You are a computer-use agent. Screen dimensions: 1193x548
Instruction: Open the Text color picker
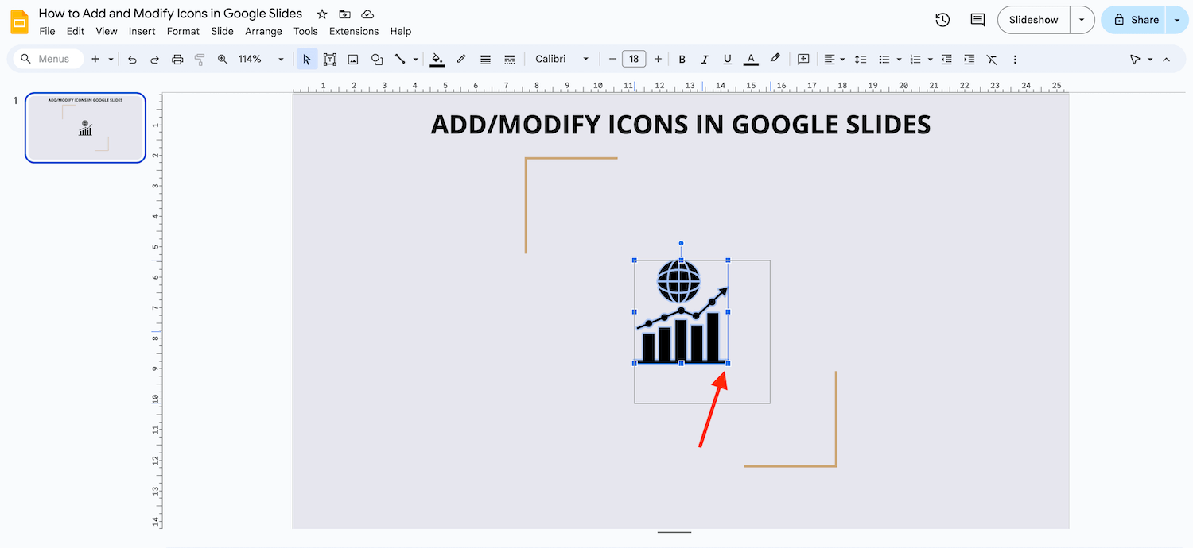coord(751,60)
